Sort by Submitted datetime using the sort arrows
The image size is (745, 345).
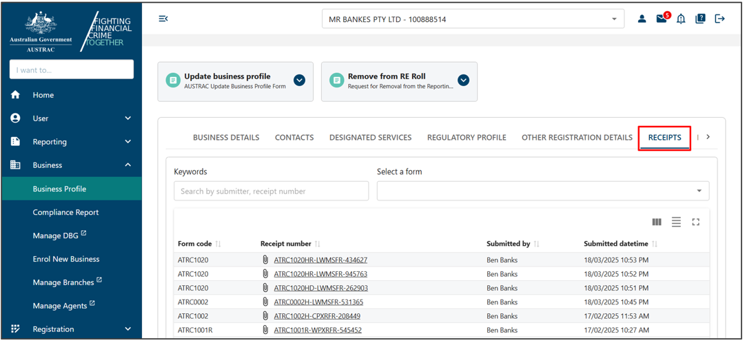click(x=655, y=244)
